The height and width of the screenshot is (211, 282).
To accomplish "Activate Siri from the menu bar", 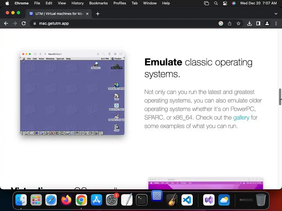I will [234, 3].
